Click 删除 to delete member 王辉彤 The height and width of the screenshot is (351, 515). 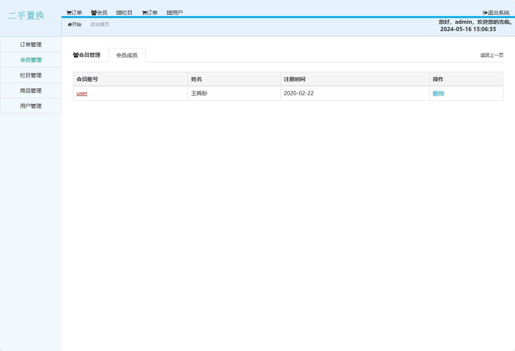click(x=438, y=93)
